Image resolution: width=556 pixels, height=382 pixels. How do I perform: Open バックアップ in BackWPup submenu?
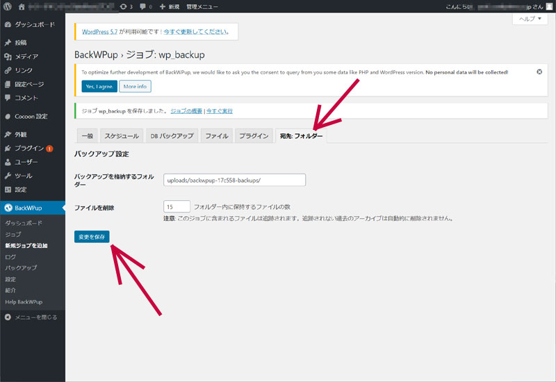21,268
